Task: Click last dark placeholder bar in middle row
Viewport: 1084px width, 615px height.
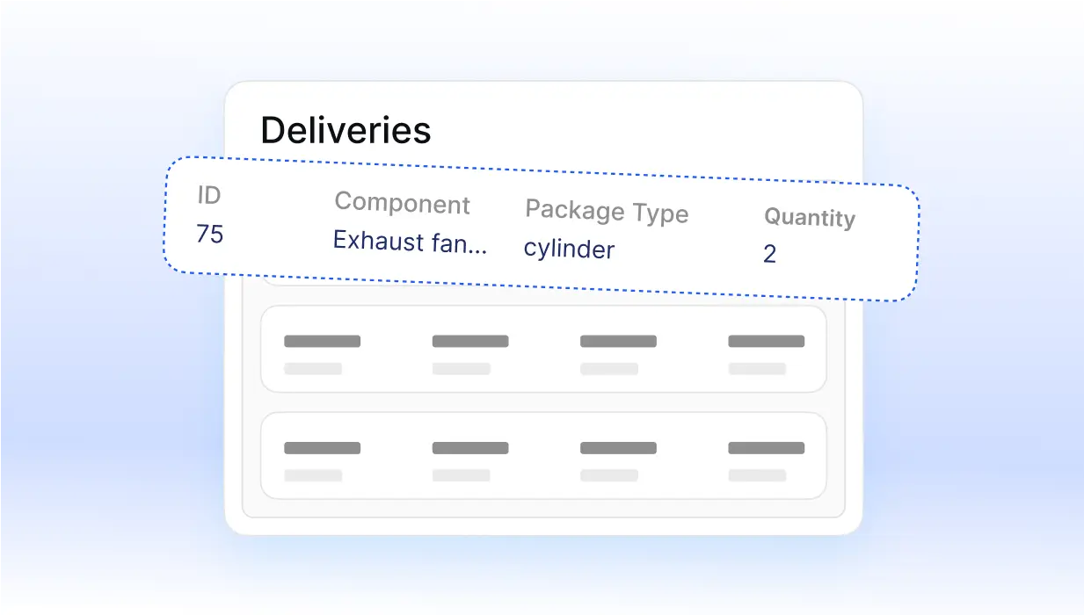Action: tap(766, 341)
